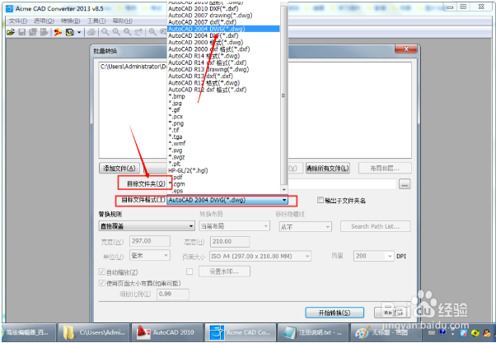Choose the .pdf output format
The image size is (496, 343).
[223, 177]
